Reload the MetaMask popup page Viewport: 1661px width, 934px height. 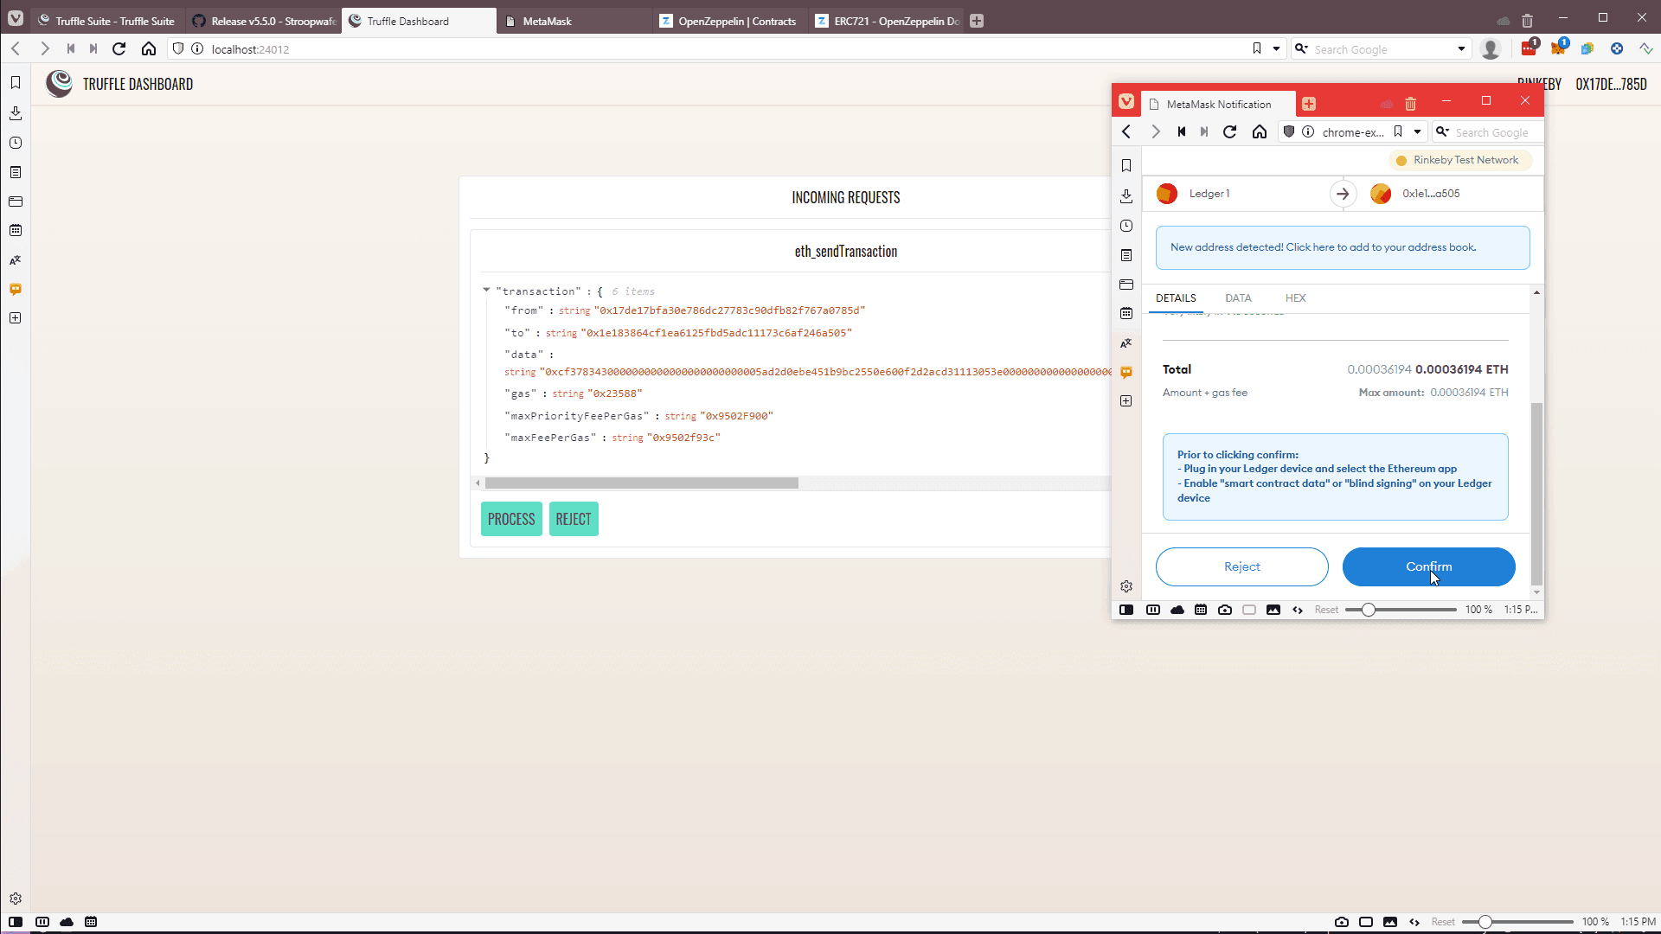[1229, 132]
